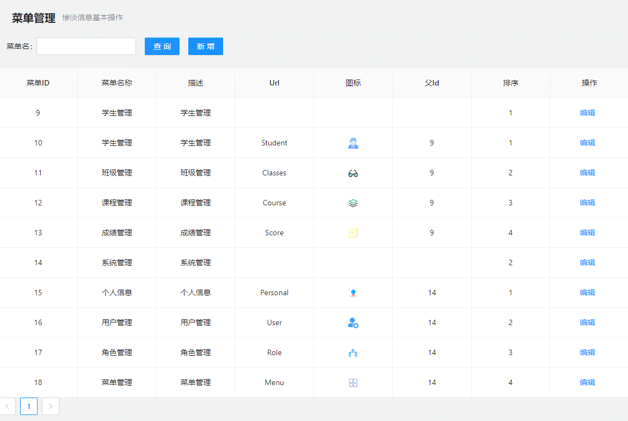Click the Classes URL cell
Screen dimensions: 628x421
274,173
